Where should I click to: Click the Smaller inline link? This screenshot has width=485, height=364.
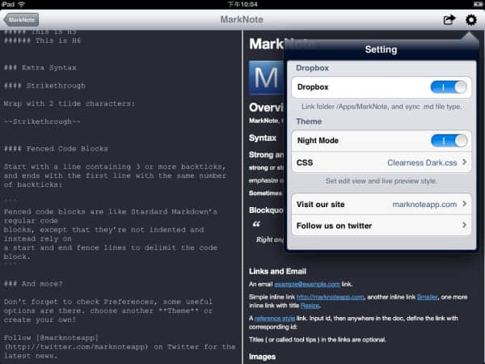pyautogui.click(x=427, y=297)
